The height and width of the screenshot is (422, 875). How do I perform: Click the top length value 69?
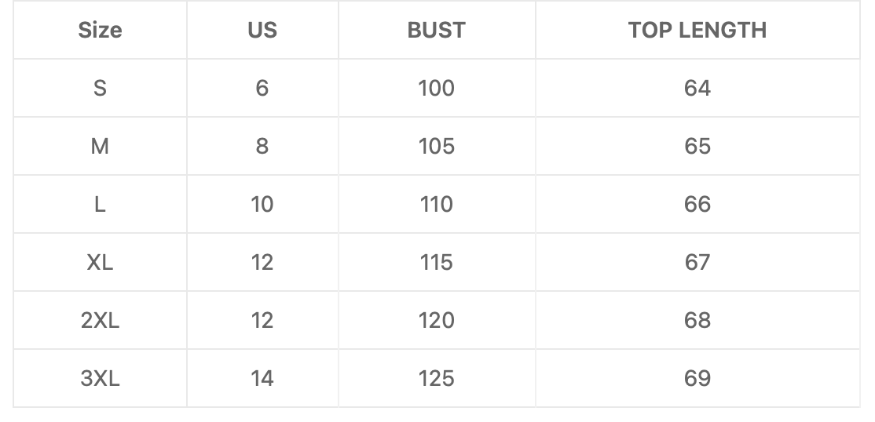pos(697,378)
